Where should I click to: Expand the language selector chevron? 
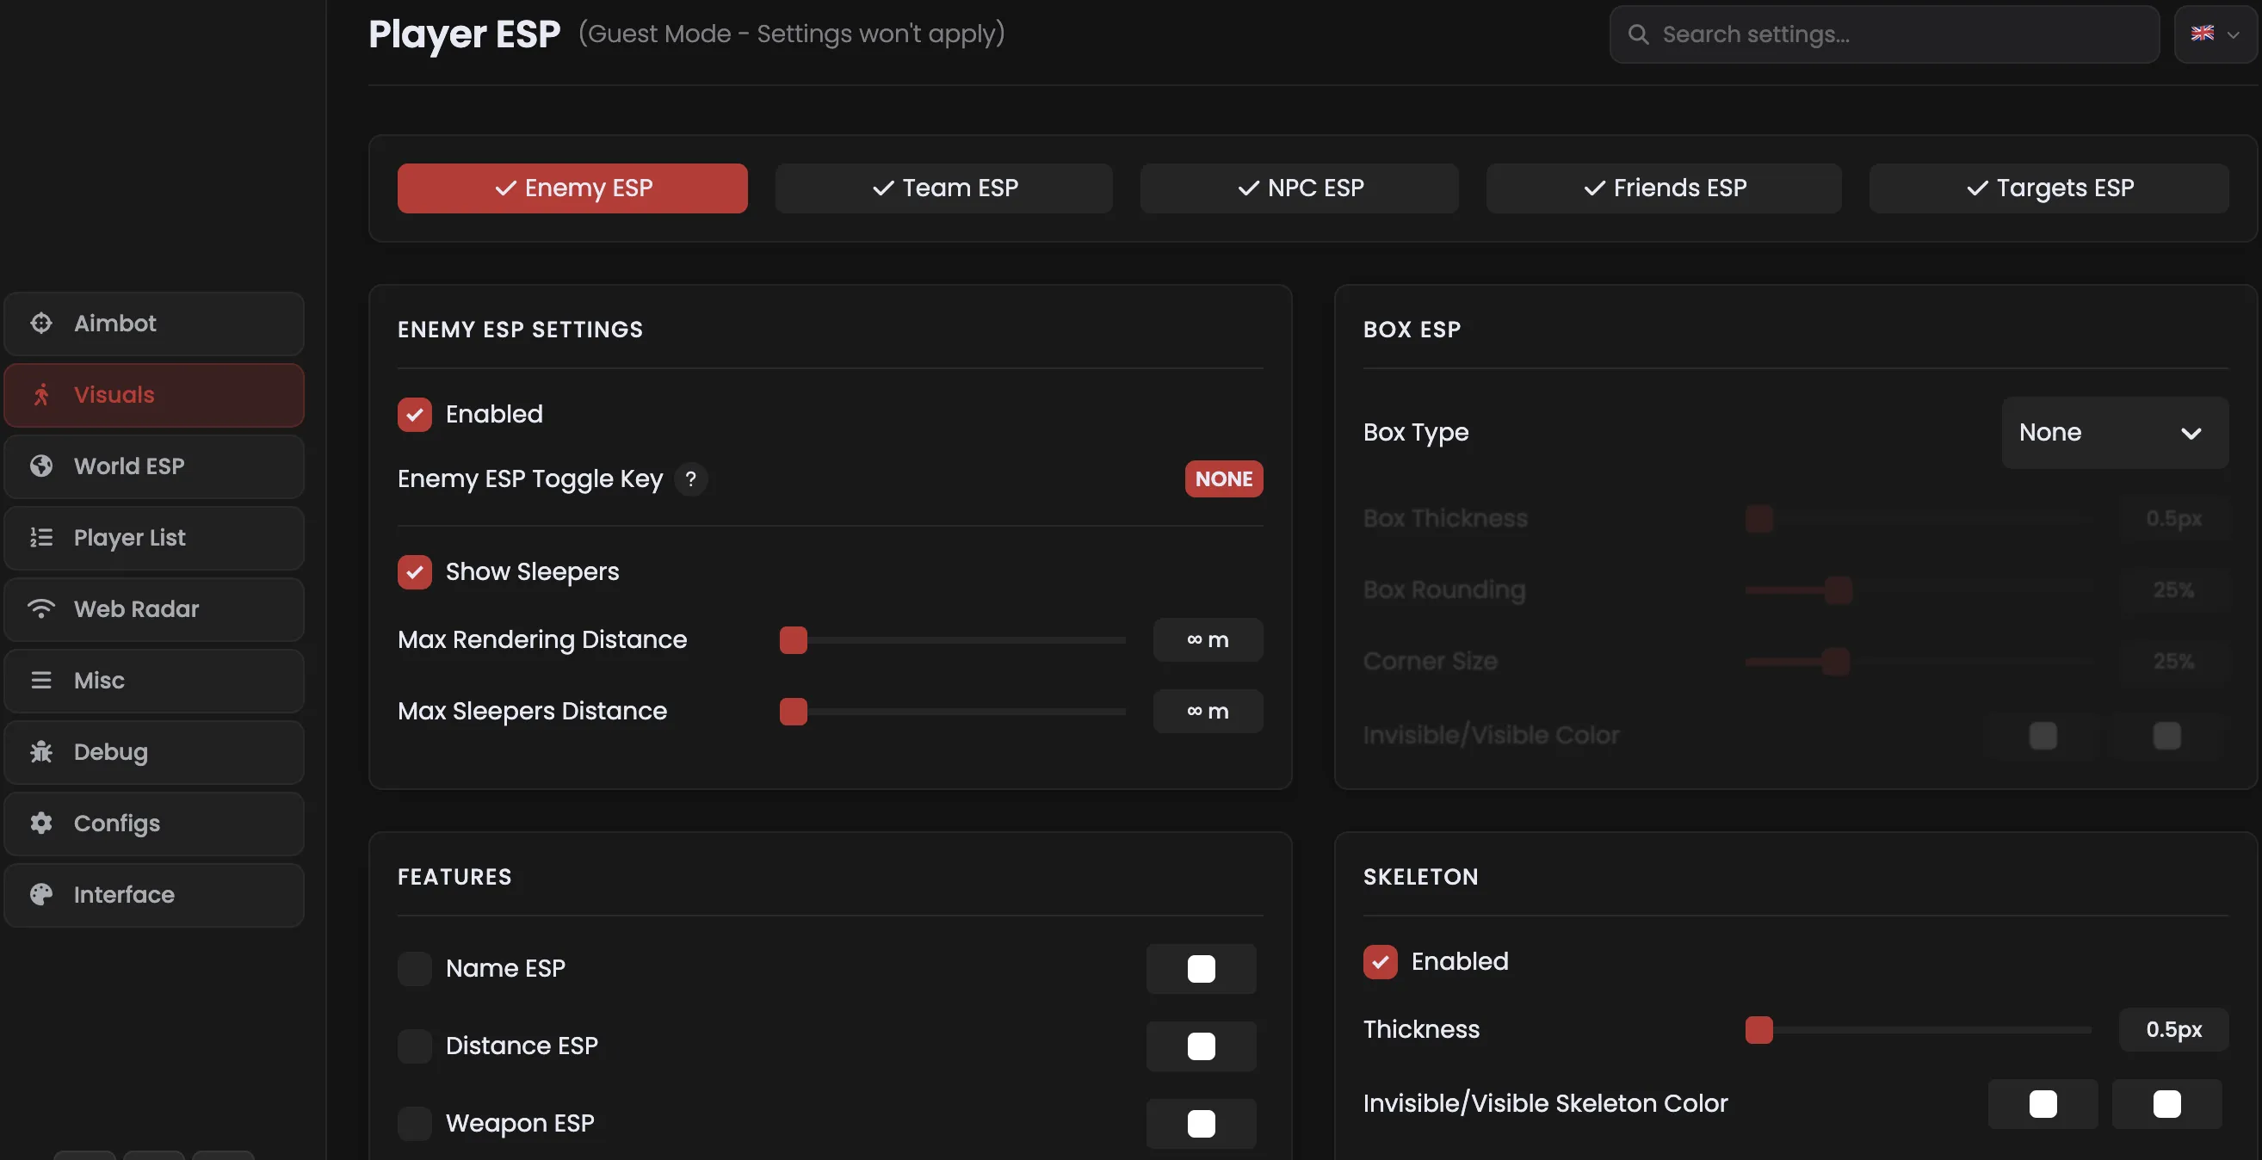point(2233,35)
